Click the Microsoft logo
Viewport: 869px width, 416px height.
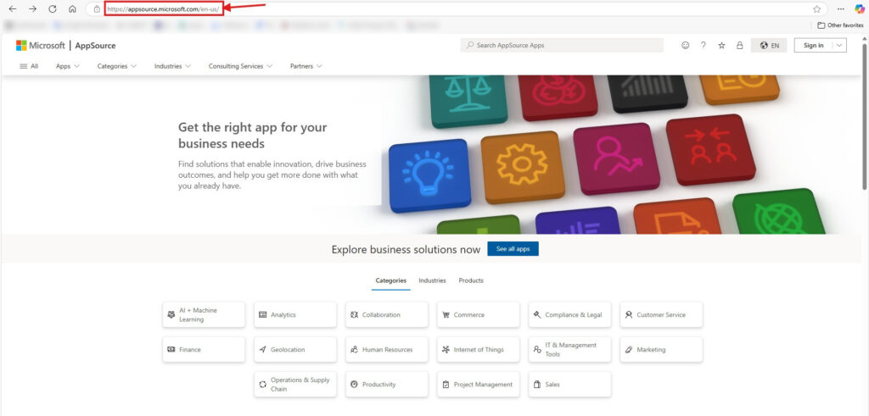40,46
